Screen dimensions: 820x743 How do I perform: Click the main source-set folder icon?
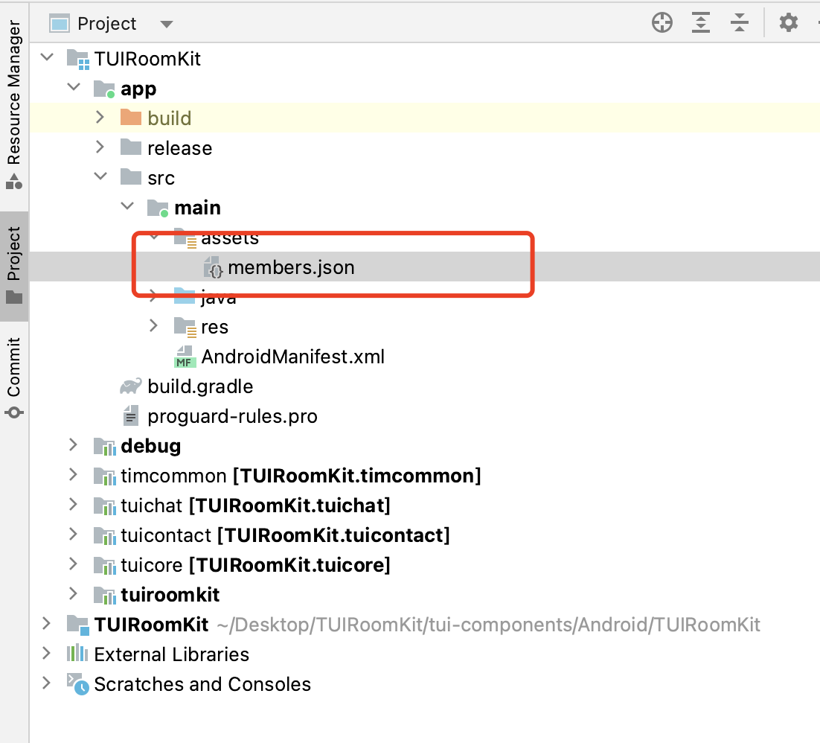(x=158, y=208)
